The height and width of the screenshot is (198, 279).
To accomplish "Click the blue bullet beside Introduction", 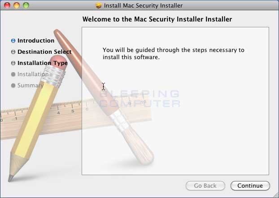I will [x=13, y=40].
